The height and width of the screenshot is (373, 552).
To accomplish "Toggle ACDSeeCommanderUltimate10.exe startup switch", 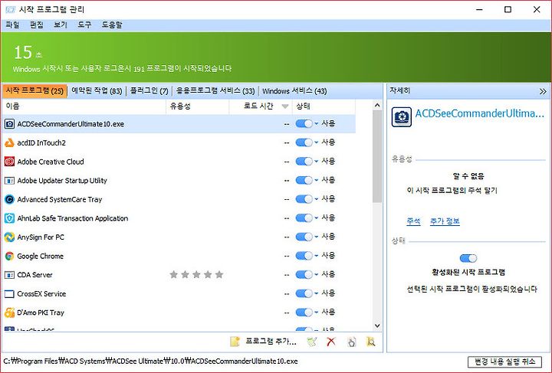I will [304, 124].
